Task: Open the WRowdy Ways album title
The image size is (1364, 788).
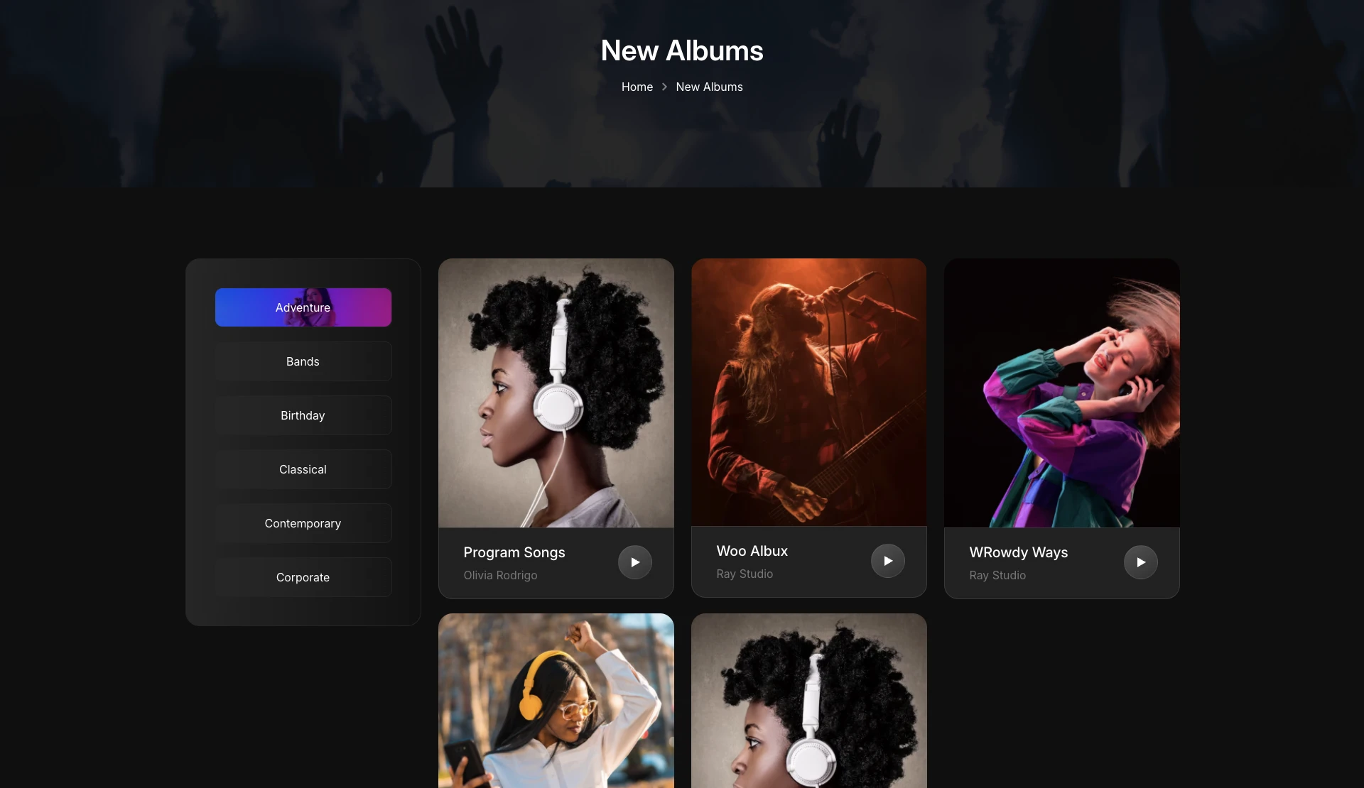Action: click(x=1019, y=552)
